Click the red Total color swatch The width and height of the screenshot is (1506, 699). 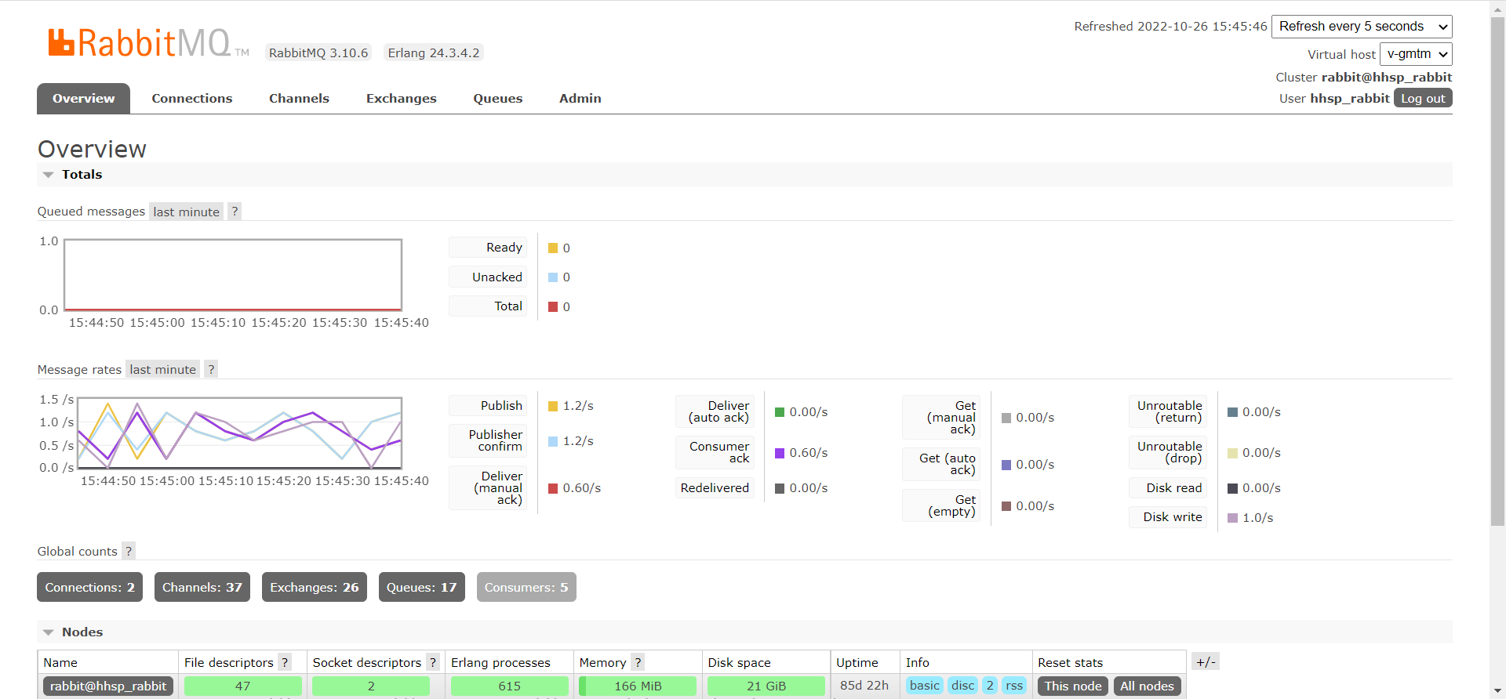[x=553, y=307]
